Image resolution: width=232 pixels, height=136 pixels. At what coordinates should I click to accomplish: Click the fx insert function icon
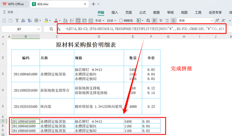point(59,29)
